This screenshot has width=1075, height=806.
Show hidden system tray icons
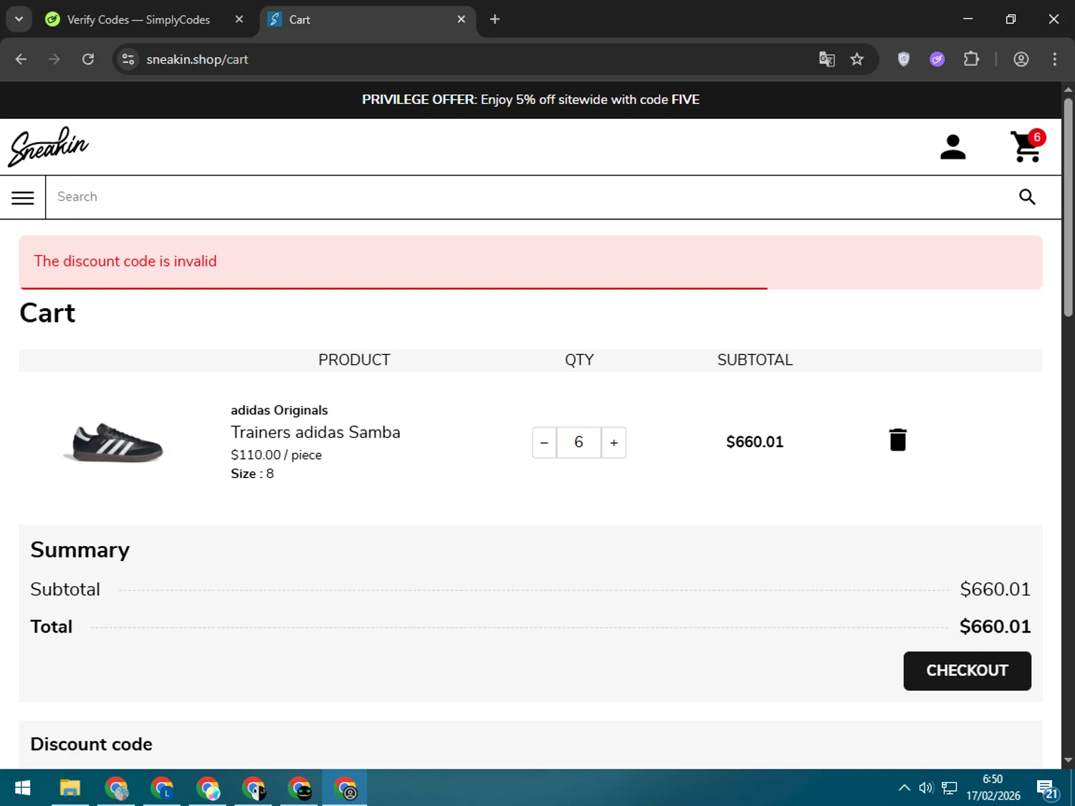(x=904, y=788)
